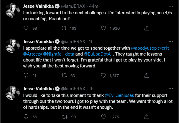Screen dimensions: 179x123
Task: Open more options on the third tweet
Action: [170, 89]
